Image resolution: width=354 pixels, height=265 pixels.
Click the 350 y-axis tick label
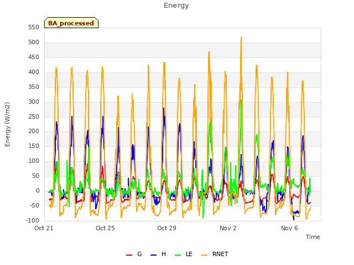tap(34, 87)
